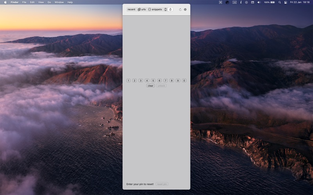This screenshot has width=313, height=195.
Task: Open the Finder menu
Action: 14,2
